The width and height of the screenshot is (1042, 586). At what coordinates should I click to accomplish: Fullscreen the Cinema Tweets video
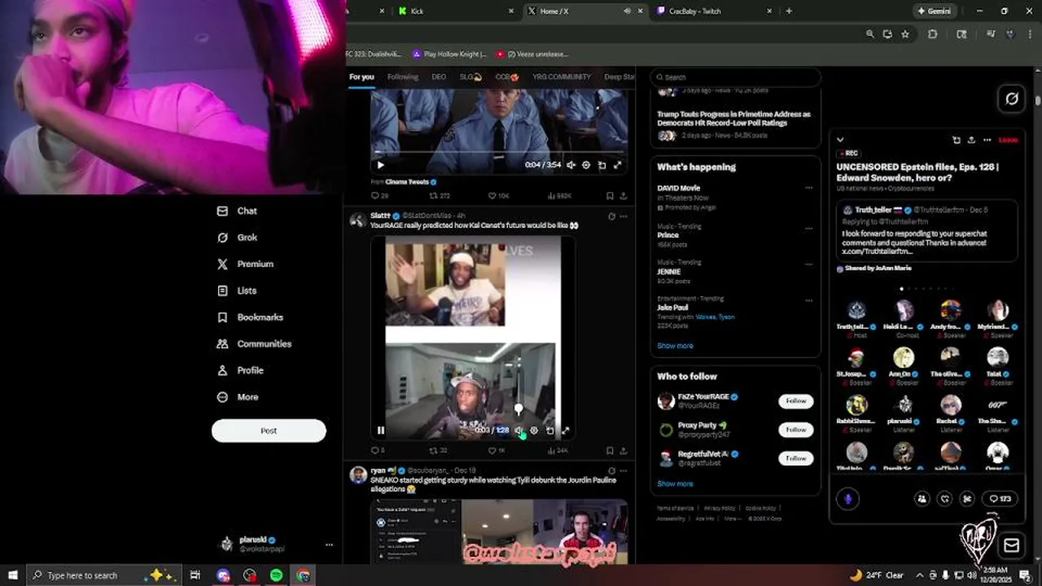tap(617, 165)
